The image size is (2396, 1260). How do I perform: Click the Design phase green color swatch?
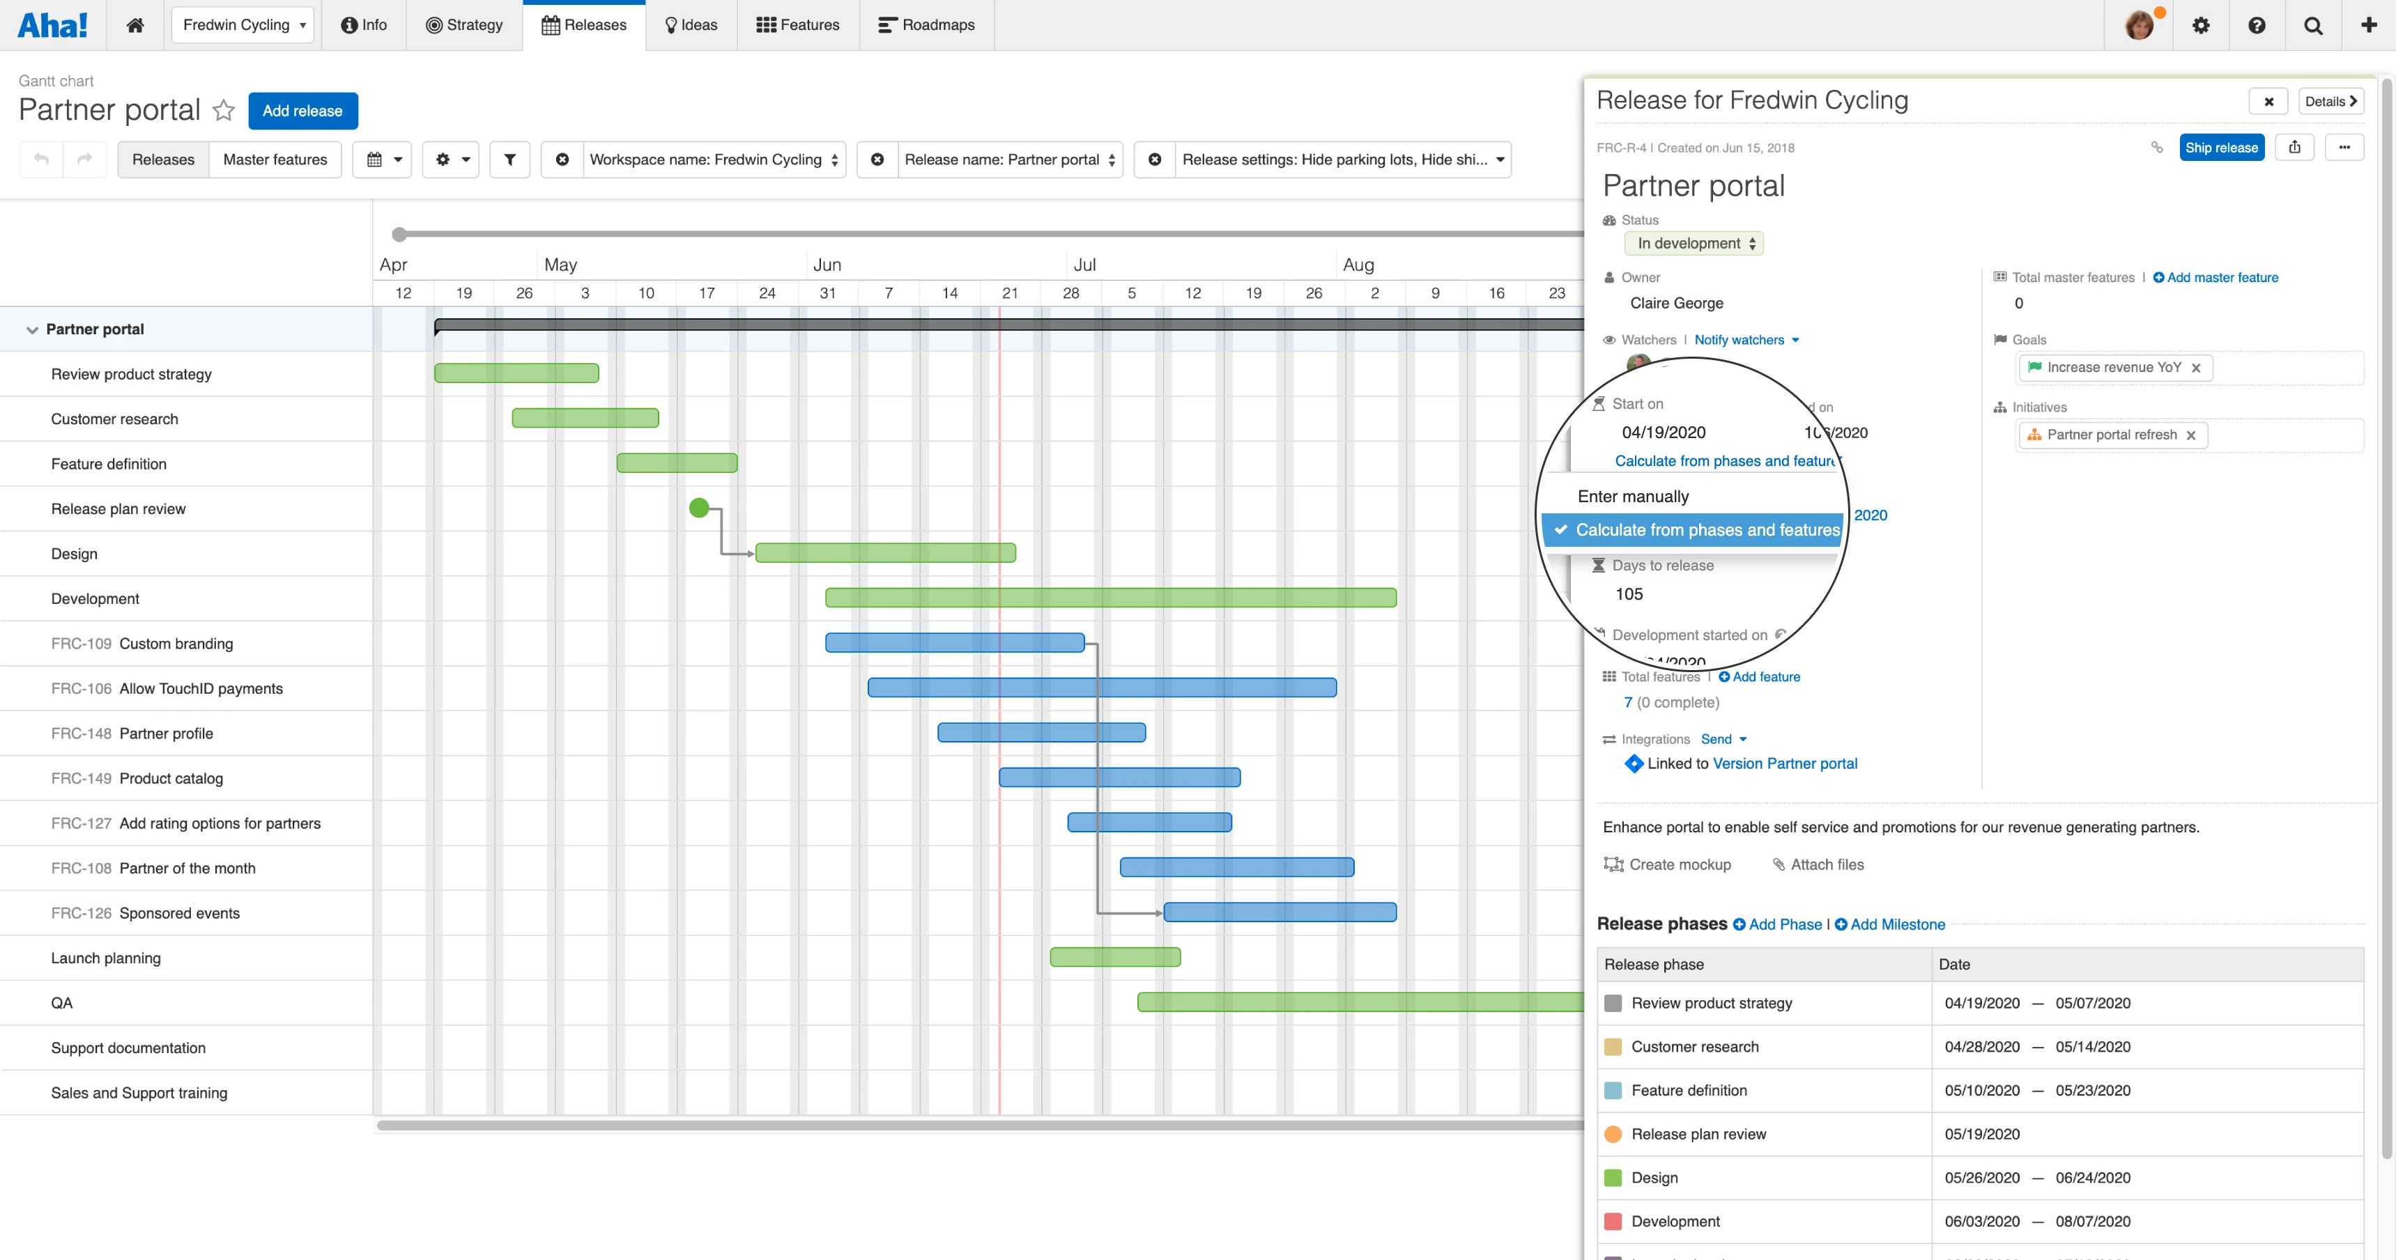1613,1179
